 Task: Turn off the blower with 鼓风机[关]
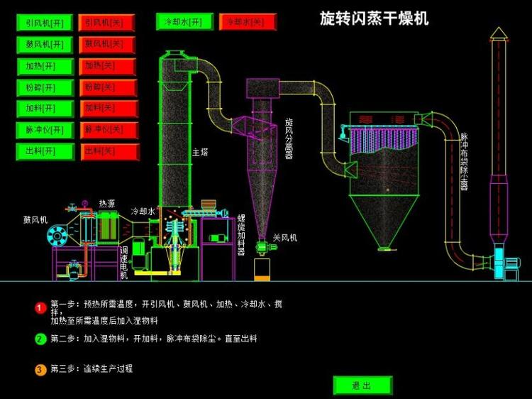click(x=105, y=45)
